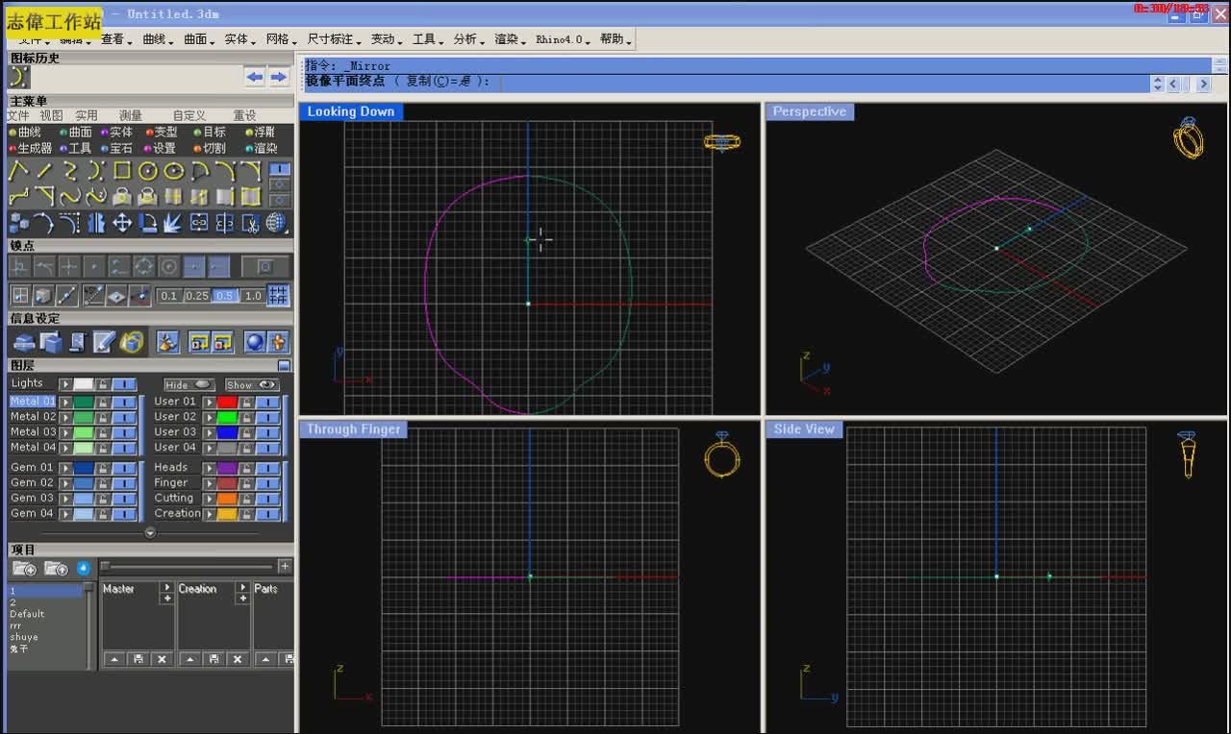
Task: Click the scissors trim tool icon
Action: point(251,223)
